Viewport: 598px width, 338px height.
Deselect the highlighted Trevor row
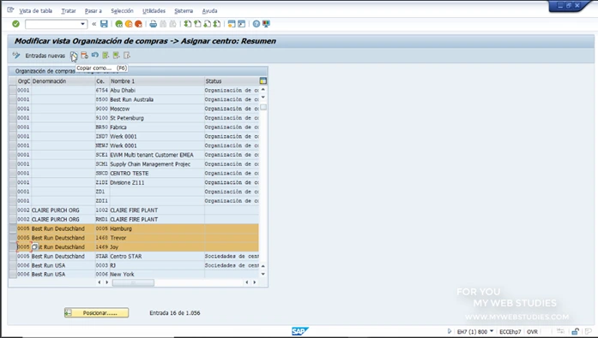13,238
